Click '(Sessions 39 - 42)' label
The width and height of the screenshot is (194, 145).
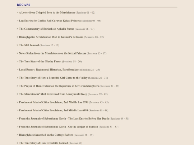(98, 94)
